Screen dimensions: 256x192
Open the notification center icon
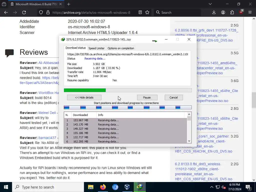tap(248, 187)
